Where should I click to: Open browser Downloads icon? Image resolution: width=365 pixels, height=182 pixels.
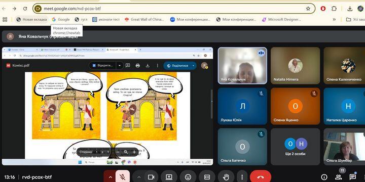pyautogui.click(x=350, y=9)
